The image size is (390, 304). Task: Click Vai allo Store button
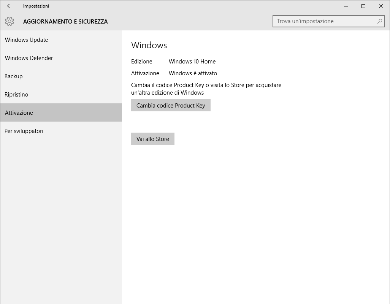click(153, 139)
